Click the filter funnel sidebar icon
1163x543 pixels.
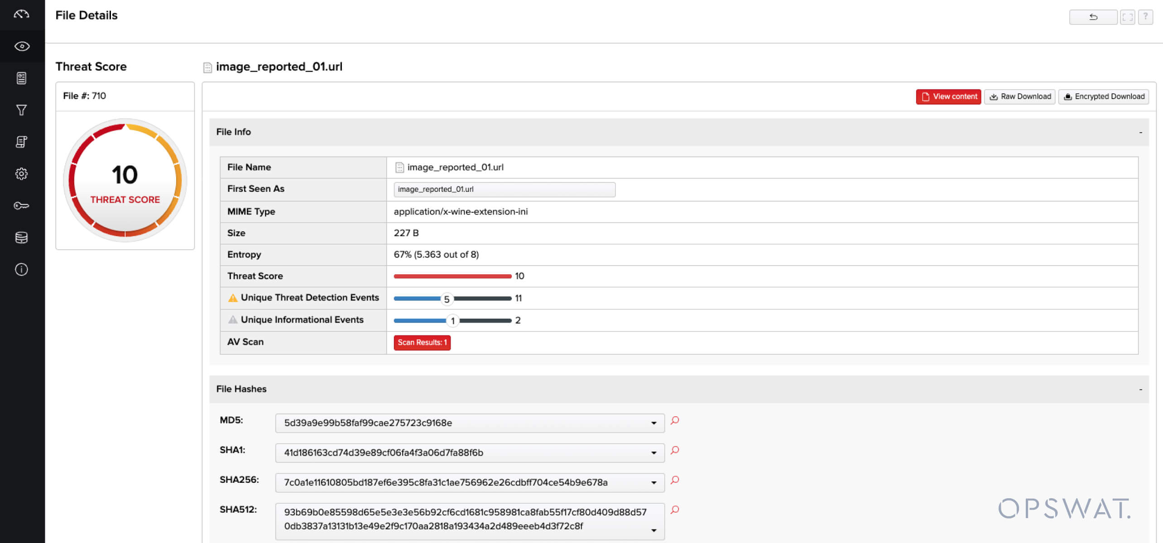point(21,110)
